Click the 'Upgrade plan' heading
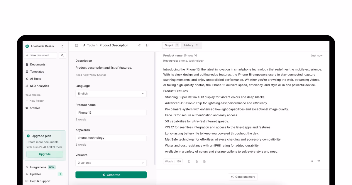Image resolution: width=352 pixels, height=185 pixels. pyautogui.click(x=41, y=136)
